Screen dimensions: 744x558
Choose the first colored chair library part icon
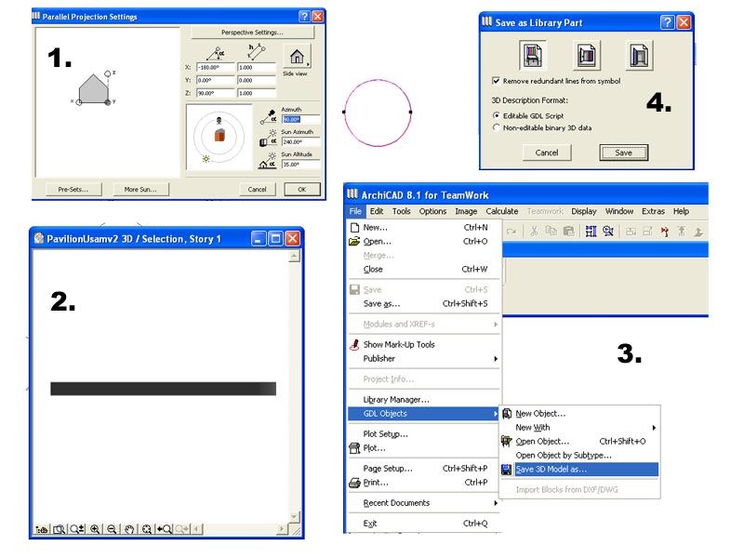532,56
